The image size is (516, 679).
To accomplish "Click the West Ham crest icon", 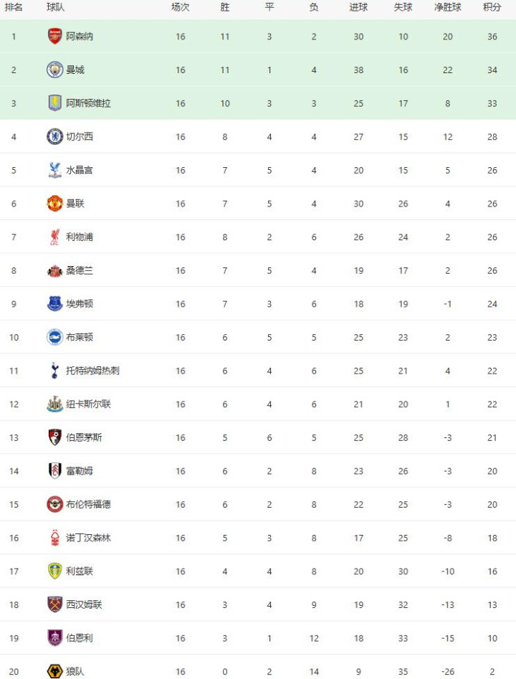I will (x=54, y=604).
